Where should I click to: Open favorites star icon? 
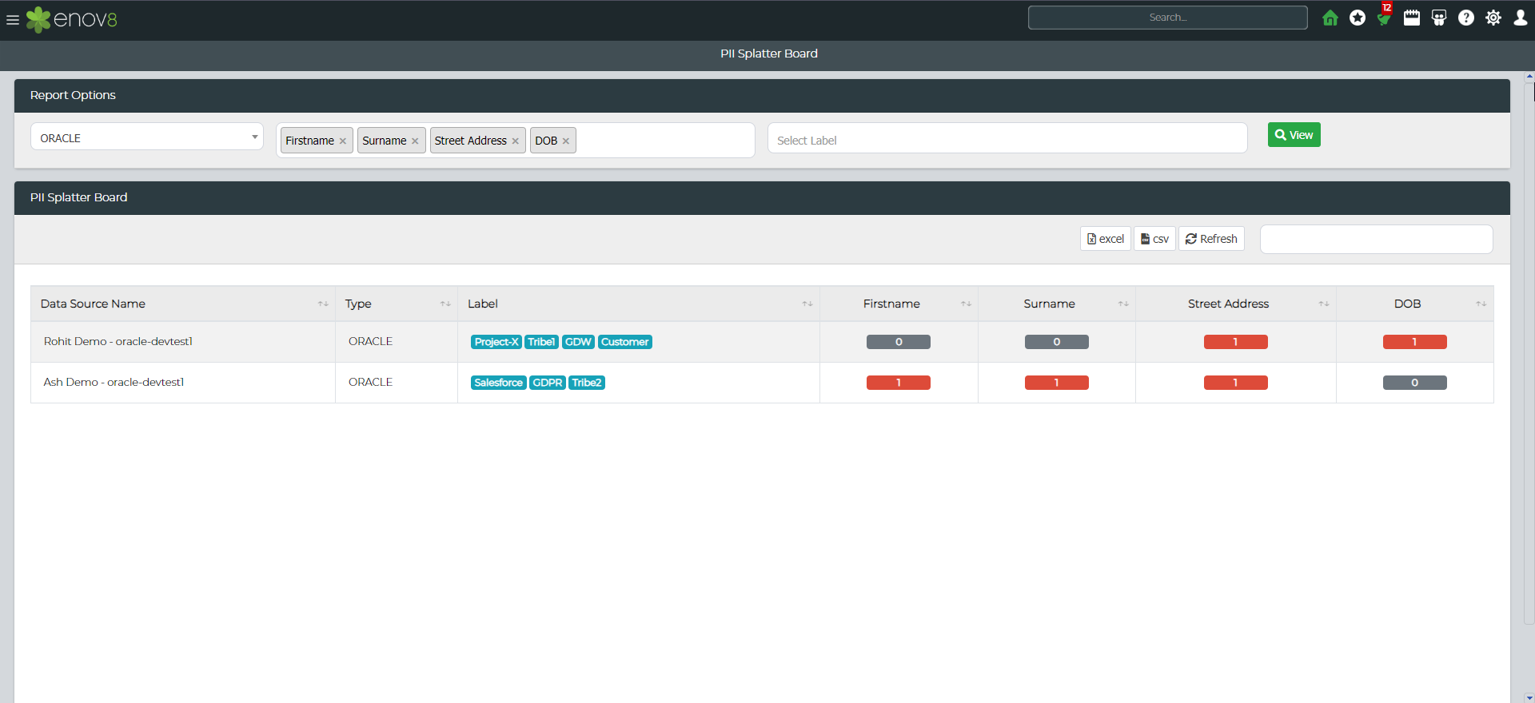(x=1358, y=18)
